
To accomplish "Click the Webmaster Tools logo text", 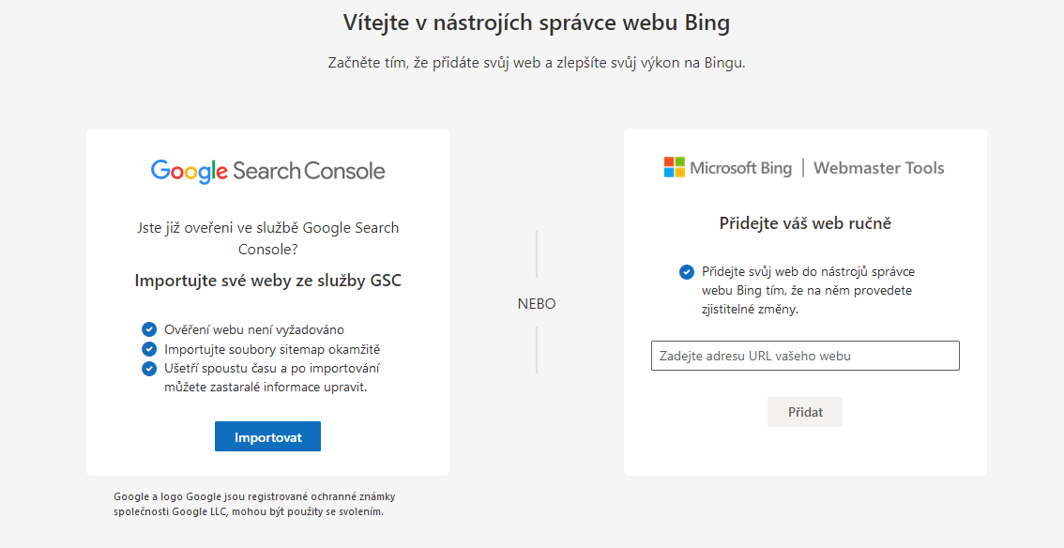I will 878,168.
